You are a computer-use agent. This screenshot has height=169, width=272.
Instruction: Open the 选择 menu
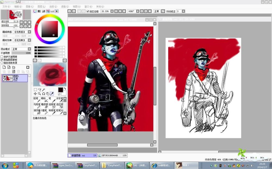(x=53, y=6)
